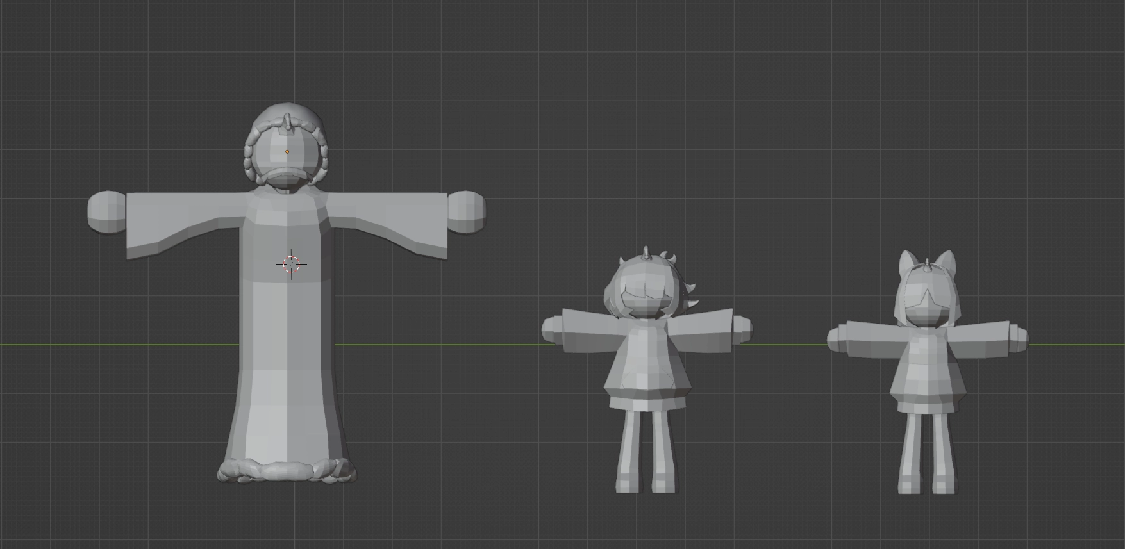Click the green axis line between the two small characters
The width and height of the screenshot is (1125, 549).
point(788,345)
